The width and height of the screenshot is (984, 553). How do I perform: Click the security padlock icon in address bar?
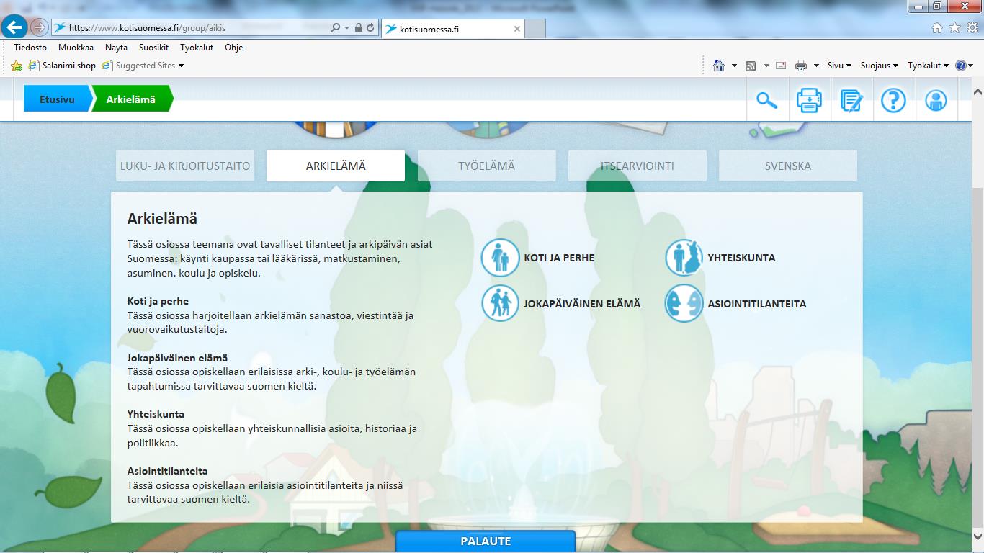[358, 28]
